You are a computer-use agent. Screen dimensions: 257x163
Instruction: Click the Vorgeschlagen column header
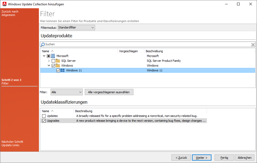tap(131, 51)
